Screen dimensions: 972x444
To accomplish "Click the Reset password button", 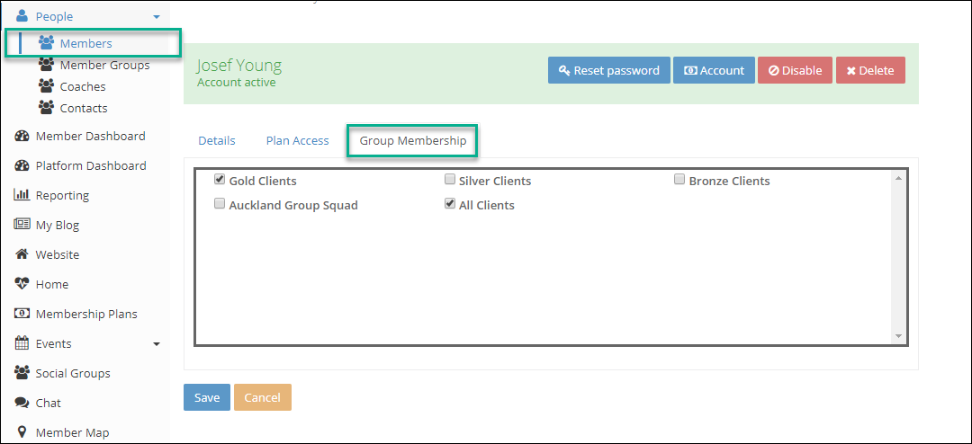I will click(x=608, y=70).
